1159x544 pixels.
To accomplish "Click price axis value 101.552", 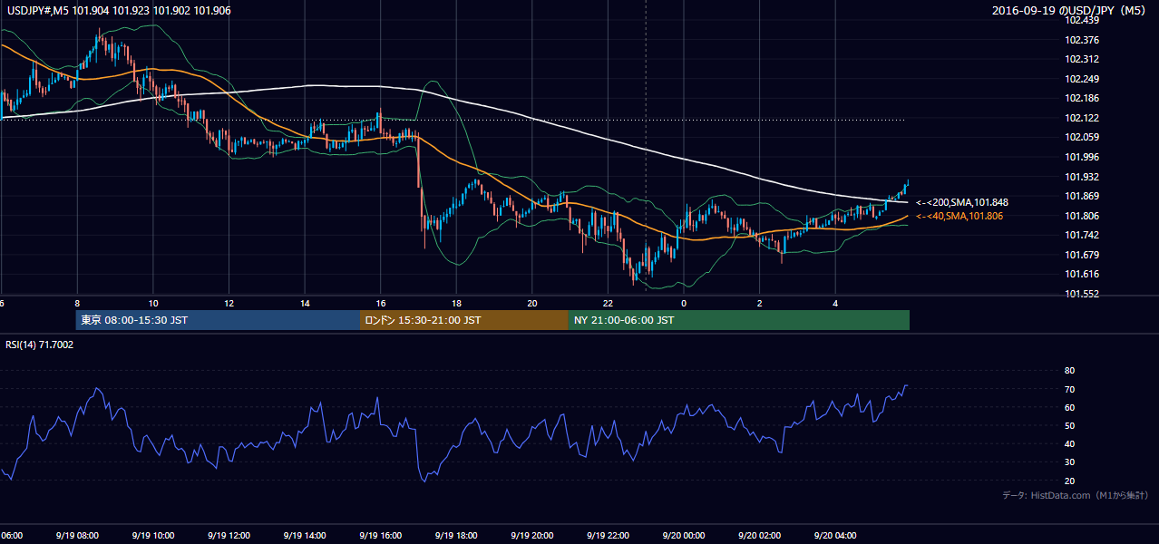I will pyautogui.click(x=1082, y=294).
